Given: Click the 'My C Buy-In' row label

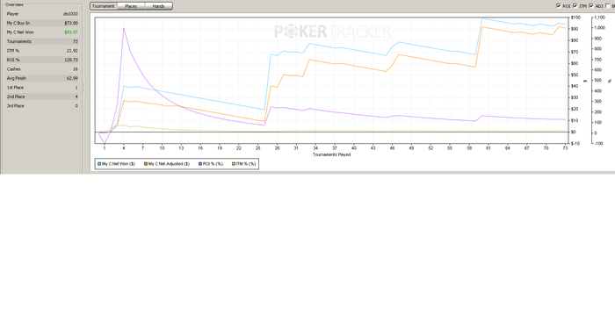Looking at the screenshot, I should pyautogui.click(x=18, y=23).
